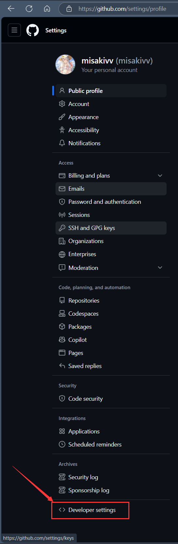
Task: Click the key icon for SSH keys
Action: (62, 228)
